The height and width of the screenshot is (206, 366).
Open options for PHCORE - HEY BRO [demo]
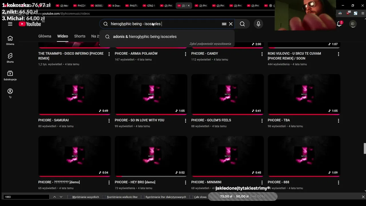click(185, 183)
